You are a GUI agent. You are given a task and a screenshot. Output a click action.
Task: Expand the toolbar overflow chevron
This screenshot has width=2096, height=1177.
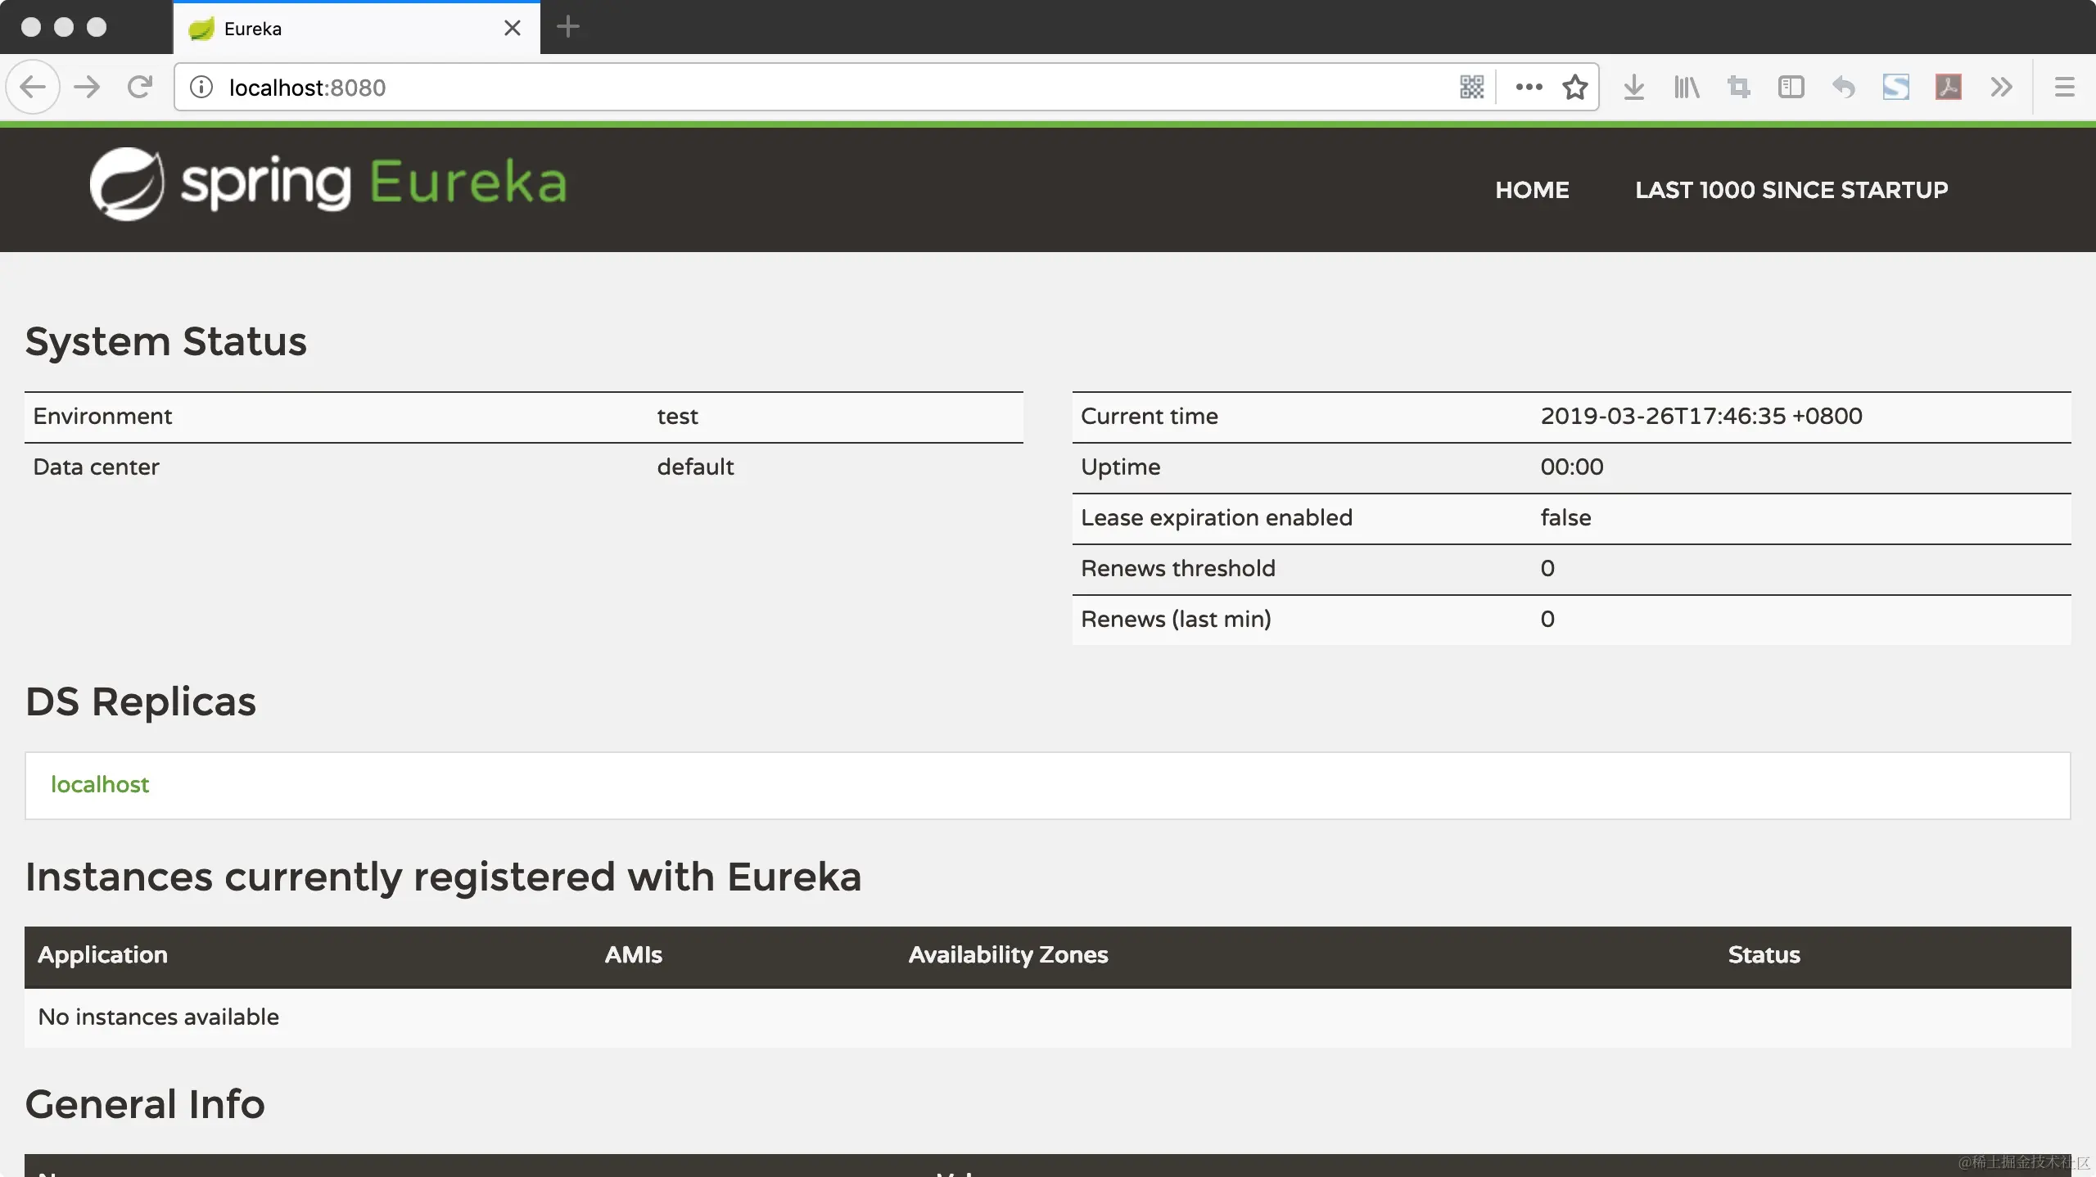click(2001, 87)
